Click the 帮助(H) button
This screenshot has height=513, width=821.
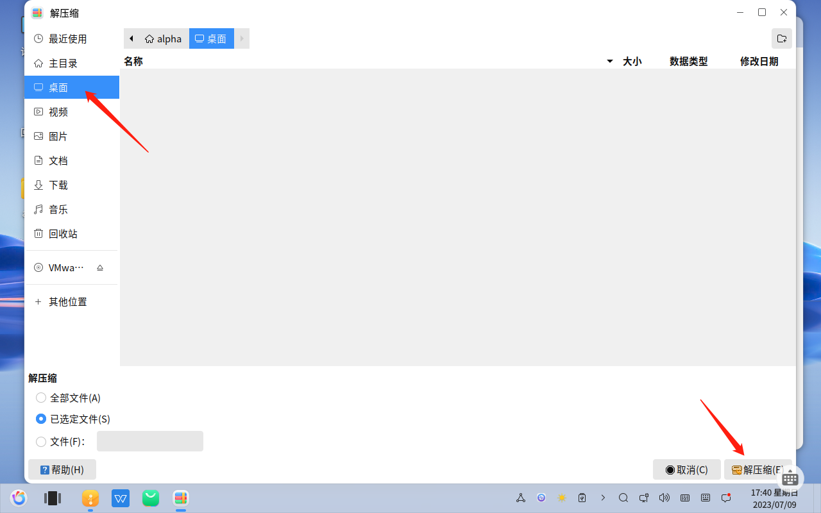(x=62, y=469)
